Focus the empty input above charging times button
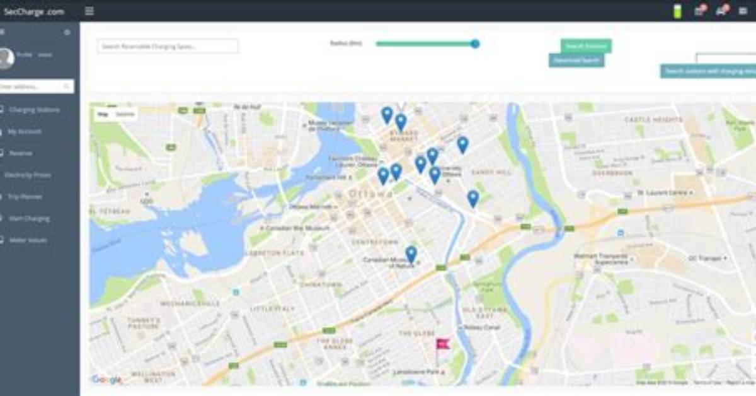This screenshot has height=396, width=756. point(726,59)
